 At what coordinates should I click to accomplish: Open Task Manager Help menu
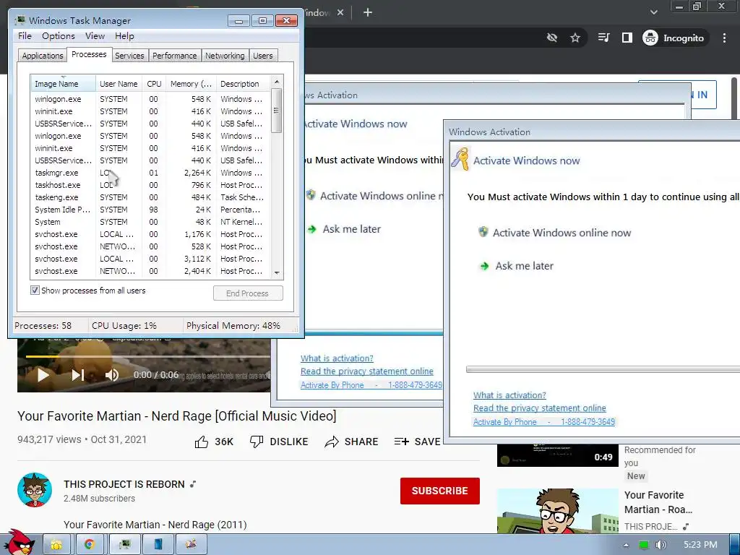pos(124,36)
